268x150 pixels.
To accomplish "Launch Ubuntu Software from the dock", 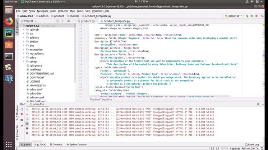I will click(x=9, y=45).
